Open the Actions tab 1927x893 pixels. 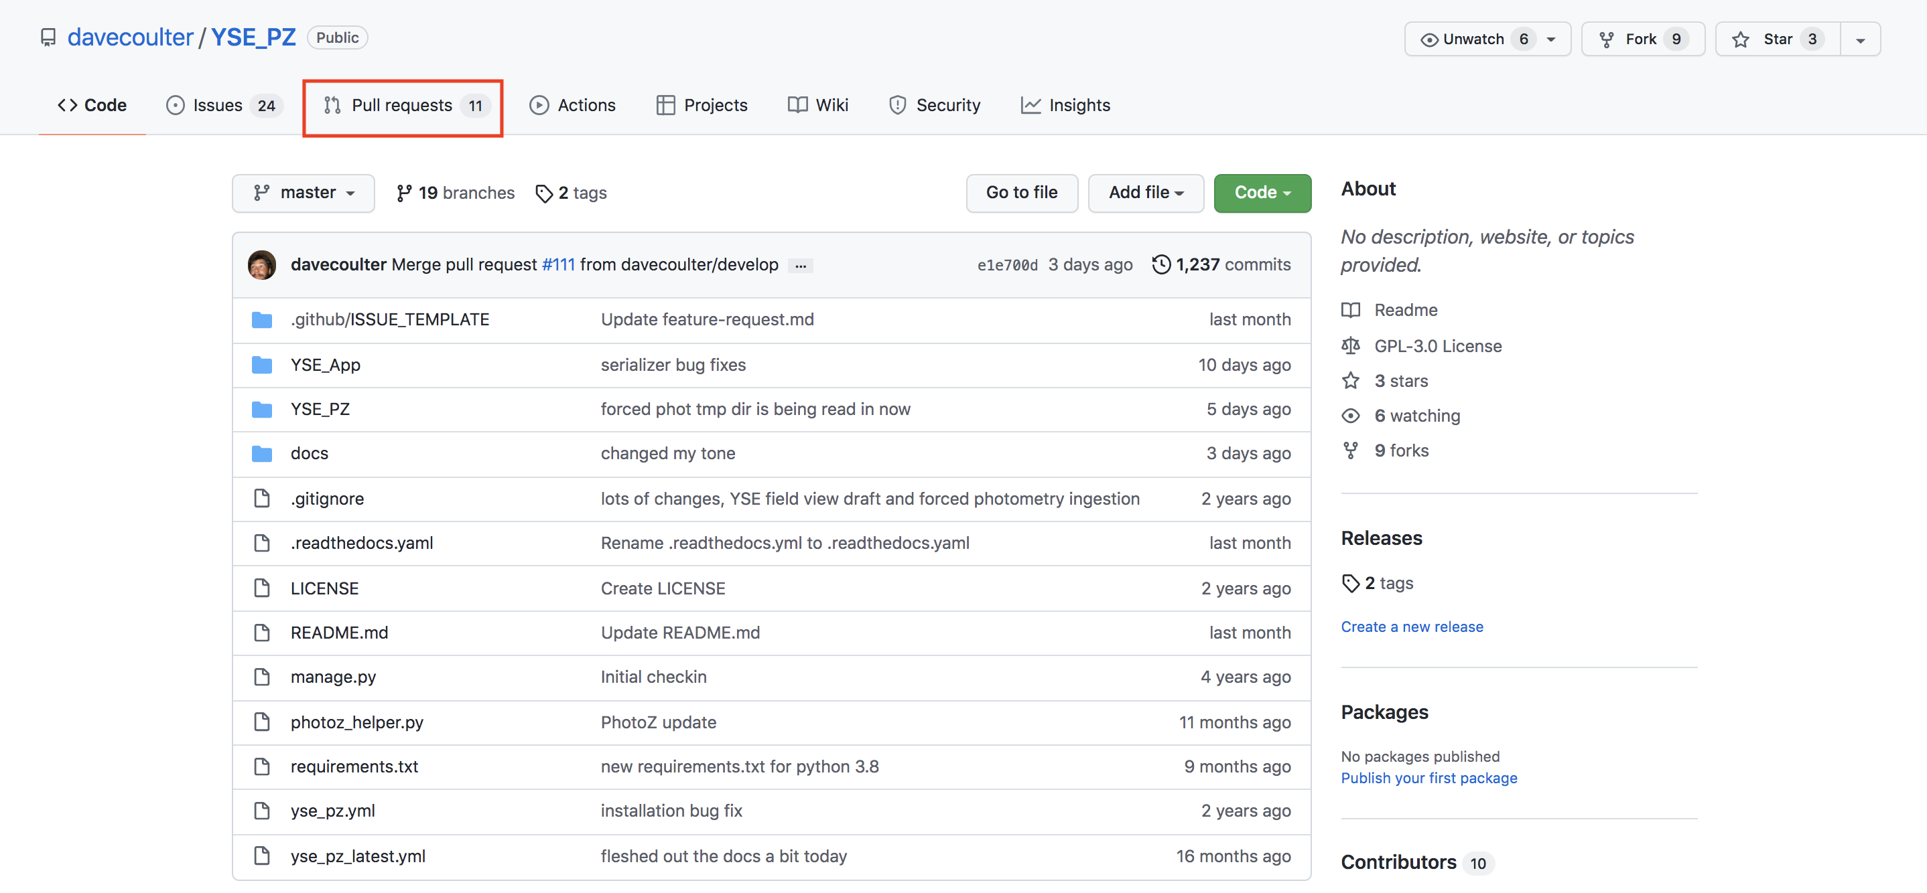(x=572, y=105)
